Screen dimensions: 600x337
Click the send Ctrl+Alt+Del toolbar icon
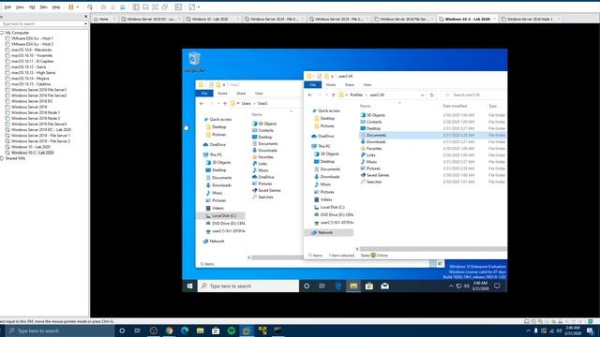pos(90,7)
